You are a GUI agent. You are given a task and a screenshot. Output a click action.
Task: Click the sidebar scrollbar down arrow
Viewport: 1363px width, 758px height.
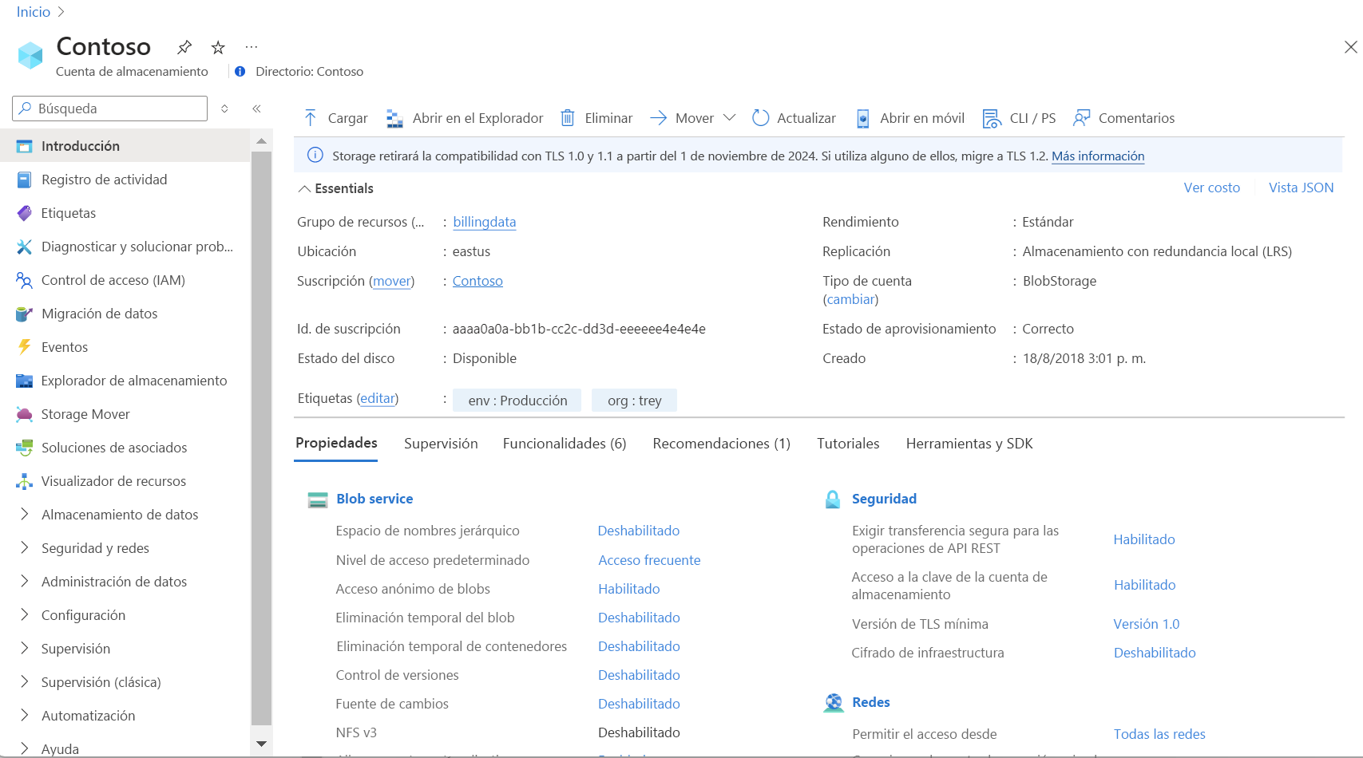click(261, 744)
